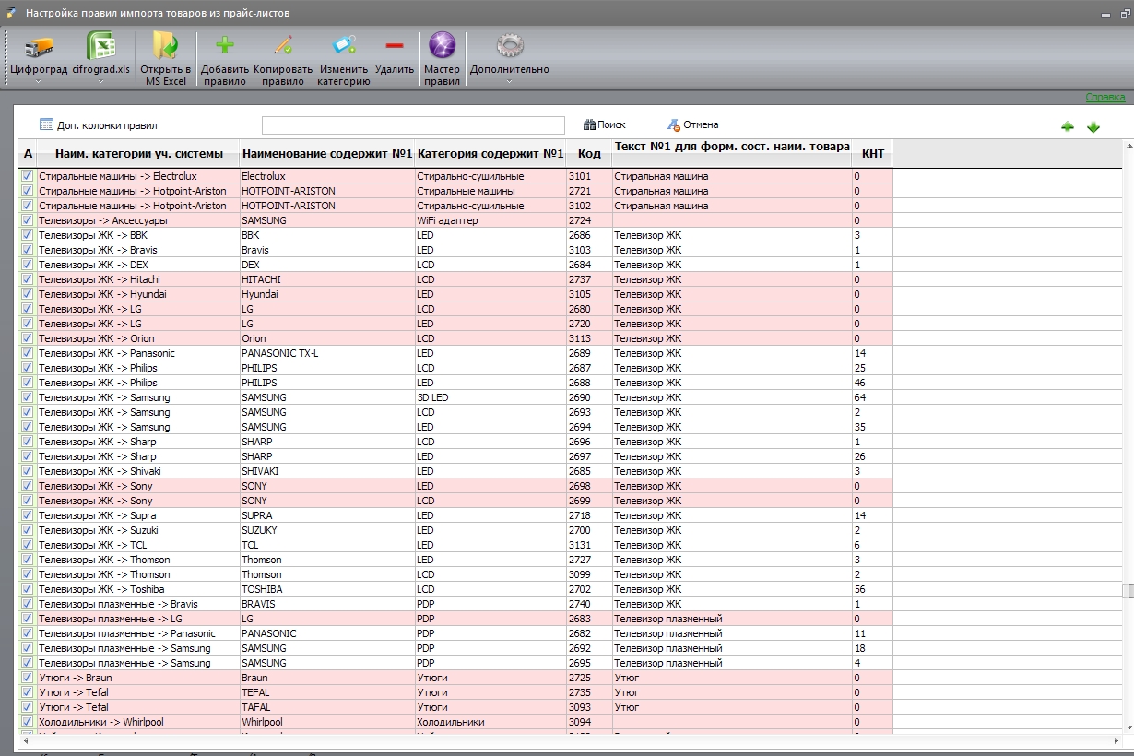Toggle checkbox for Холодильники -> Whirlpool row

click(x=28, y=722)
